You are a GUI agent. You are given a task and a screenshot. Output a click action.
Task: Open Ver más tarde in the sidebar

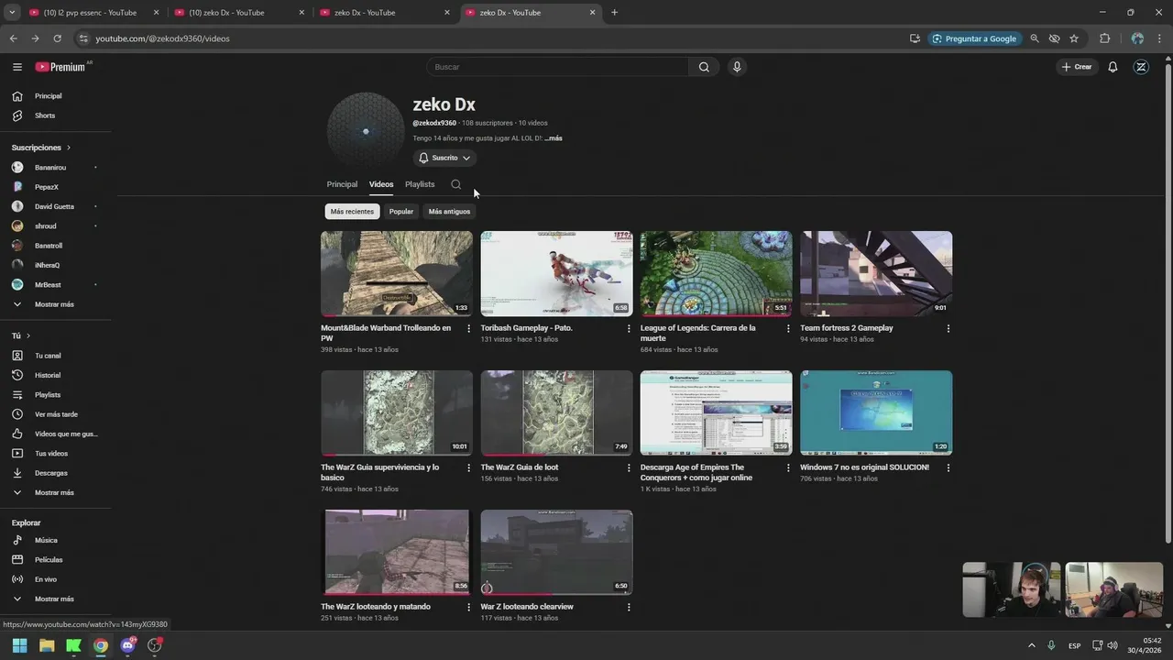55,414
